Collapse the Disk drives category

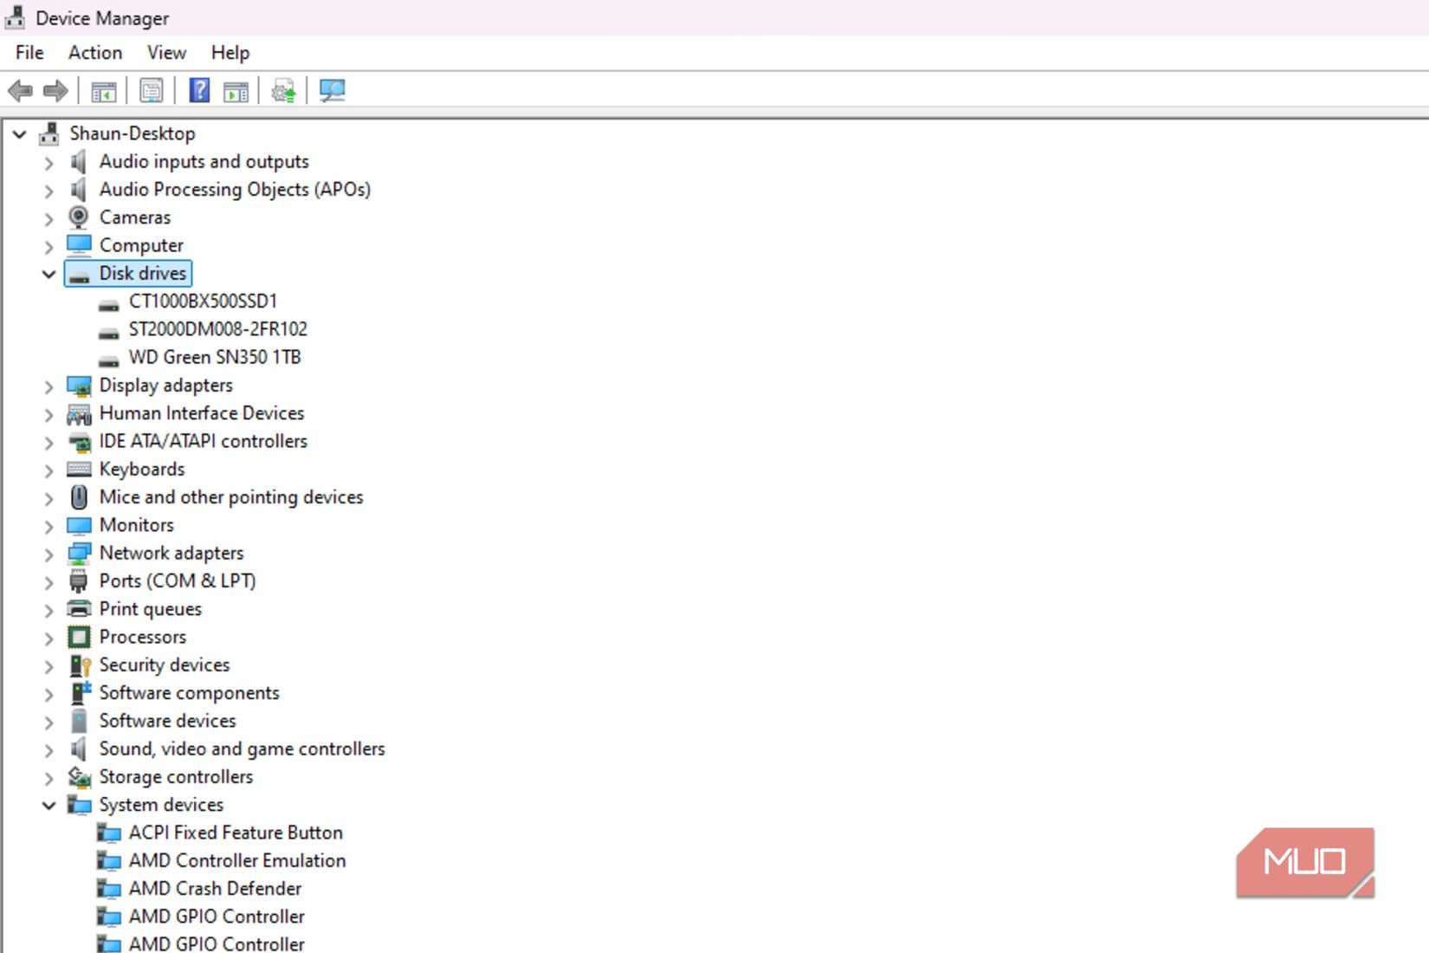point(48,273)
